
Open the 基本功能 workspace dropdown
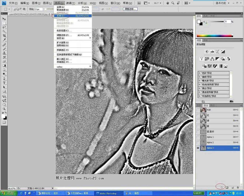[x=222, y=3]
